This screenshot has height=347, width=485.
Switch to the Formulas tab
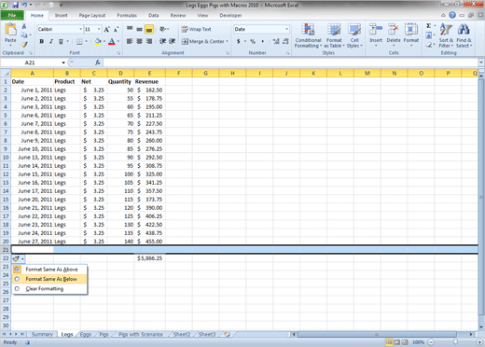pos(127,15)
